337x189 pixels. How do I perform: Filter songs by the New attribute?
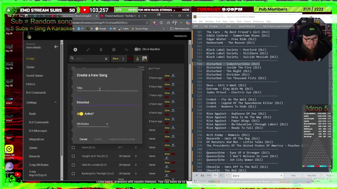[x=115, y=59]
